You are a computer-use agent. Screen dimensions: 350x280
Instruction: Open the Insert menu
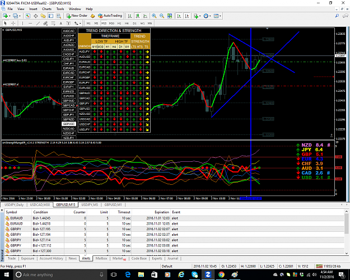(x=33, y=9)
